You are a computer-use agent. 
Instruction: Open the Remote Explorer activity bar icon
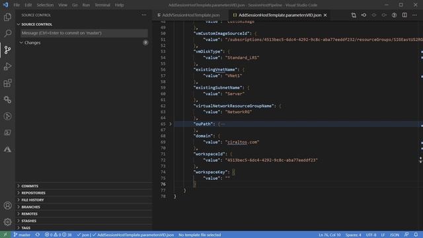7,132
